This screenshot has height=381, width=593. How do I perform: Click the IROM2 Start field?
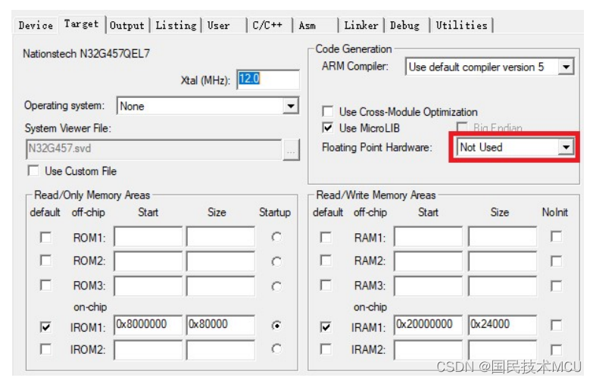click(148, 349)
